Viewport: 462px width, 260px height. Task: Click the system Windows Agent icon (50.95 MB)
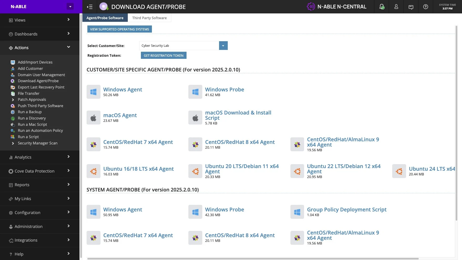pyautogui.click(x=93, y=212)
